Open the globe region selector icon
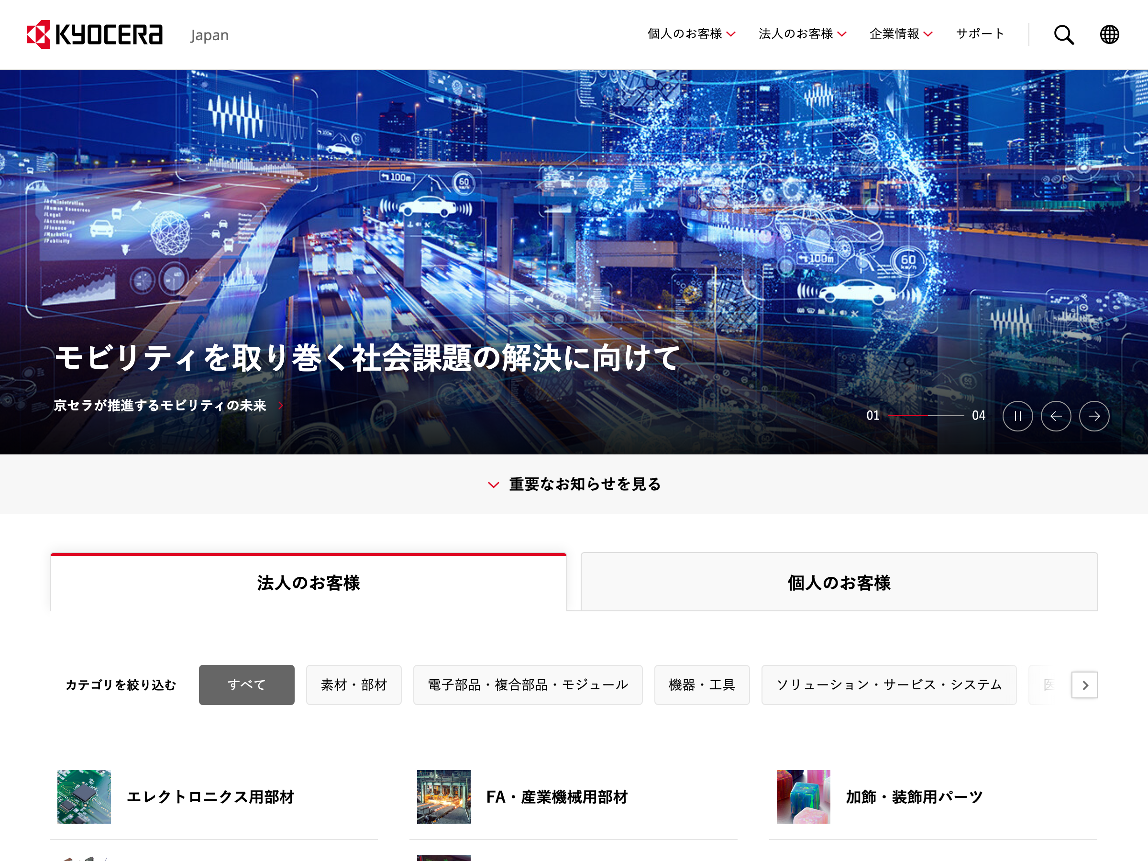Viewport: 1148px width, 861px height. coord(1109,35)
